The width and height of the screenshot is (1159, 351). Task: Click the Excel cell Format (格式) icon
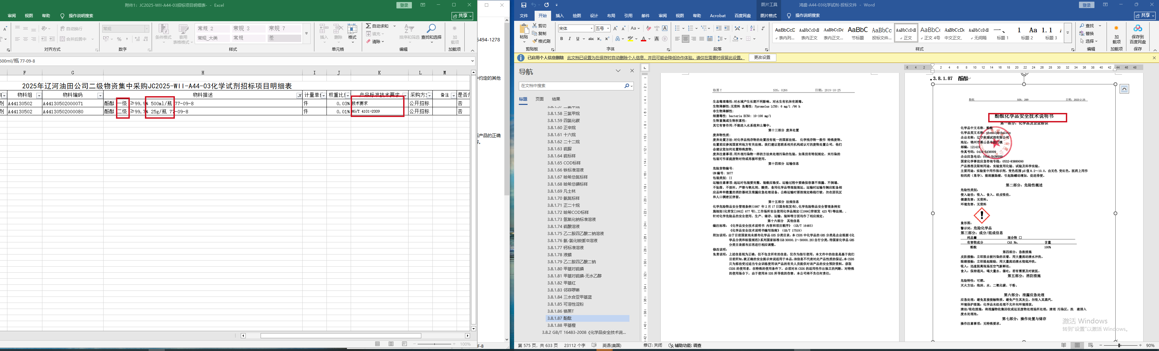point(352,32)
